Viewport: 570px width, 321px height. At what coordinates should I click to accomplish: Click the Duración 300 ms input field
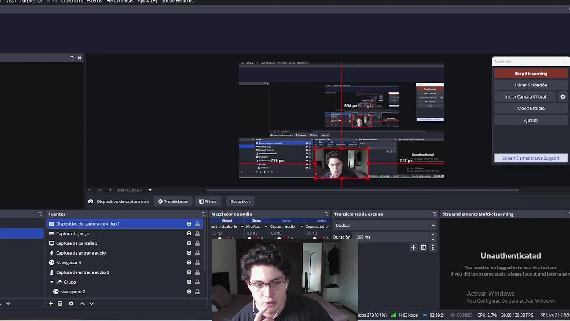pyautogui.click(x=392, y=237)
